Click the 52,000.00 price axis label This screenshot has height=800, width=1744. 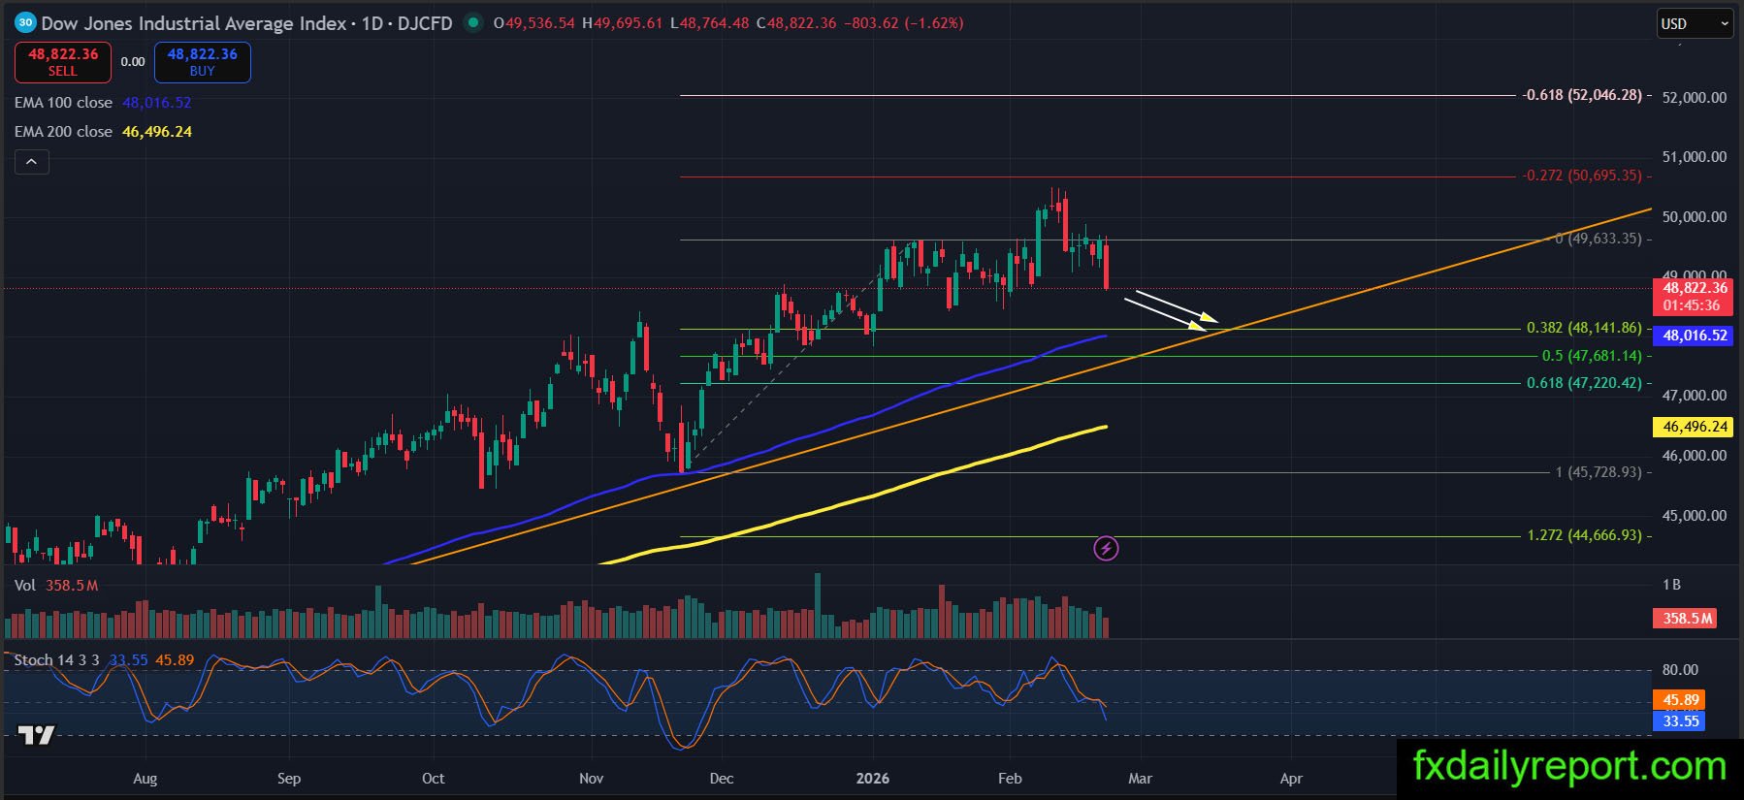[x=1695, y=98]
